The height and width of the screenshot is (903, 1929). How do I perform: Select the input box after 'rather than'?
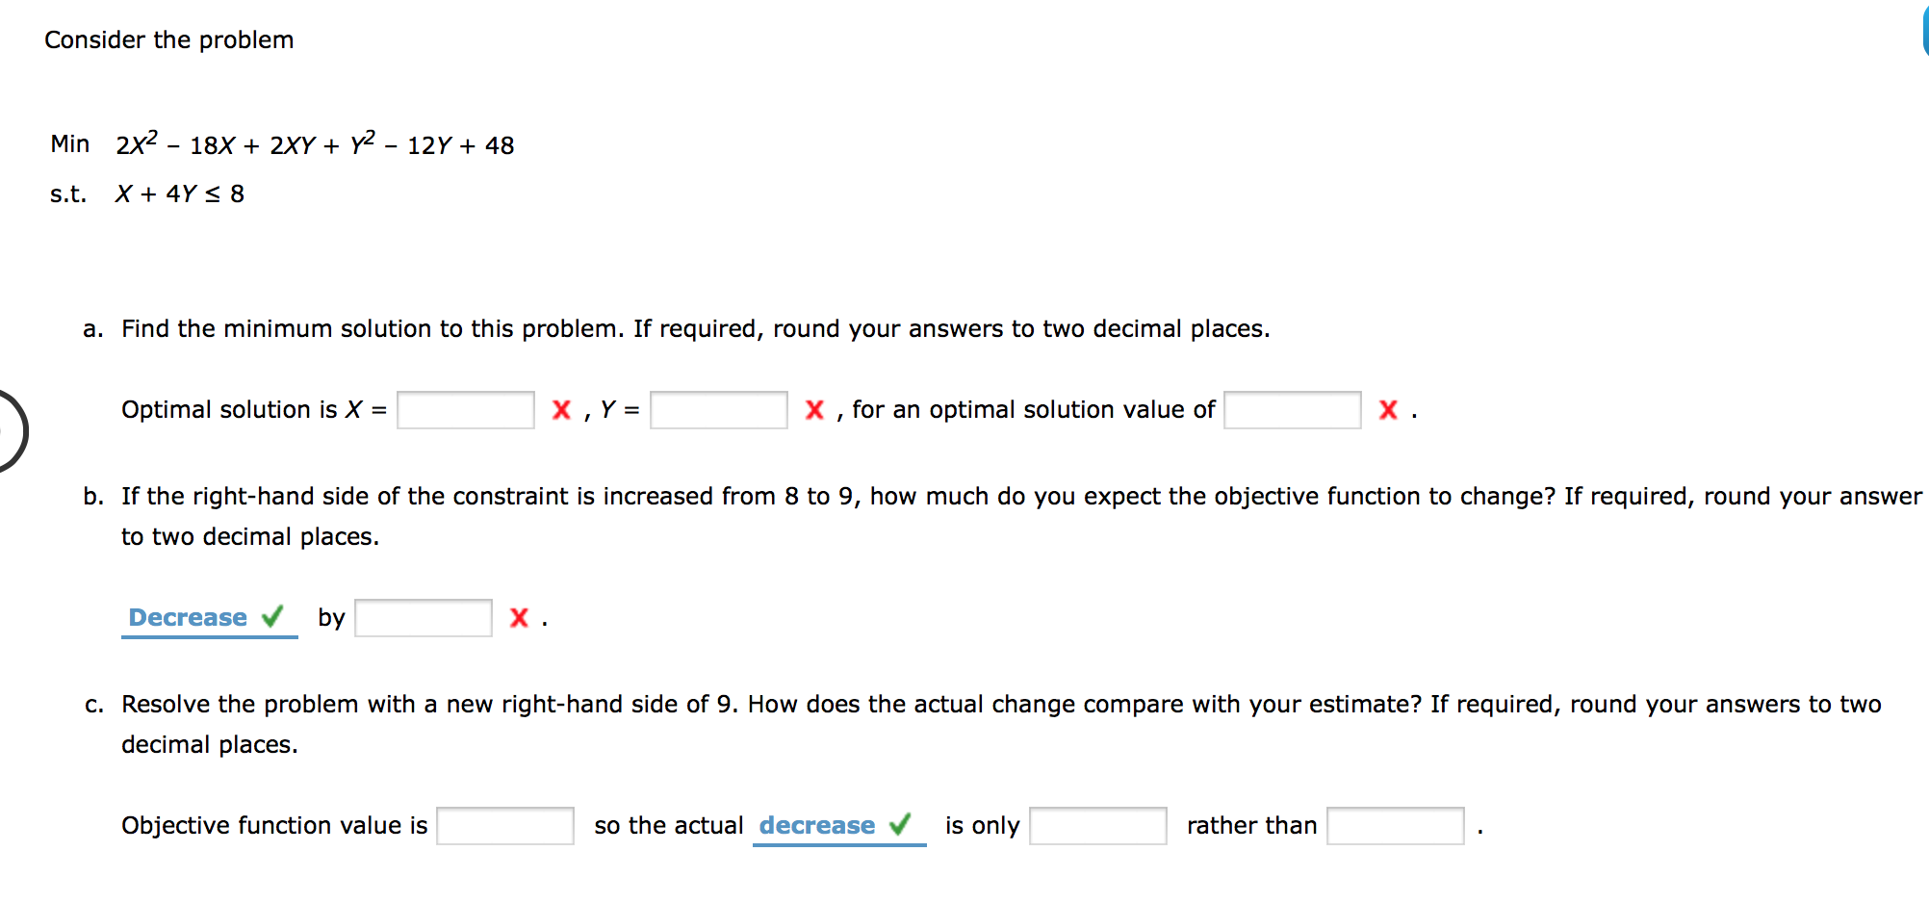(1396, 826)
